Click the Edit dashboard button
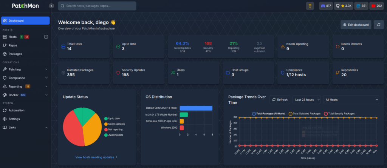This screenshot has height=168, width=387. pos(356,25)
